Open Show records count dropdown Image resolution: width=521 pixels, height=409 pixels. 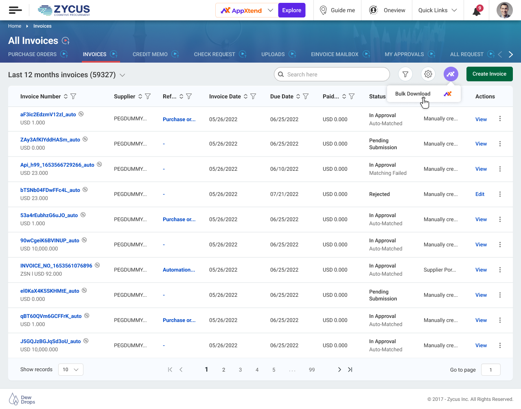(71, 370)
